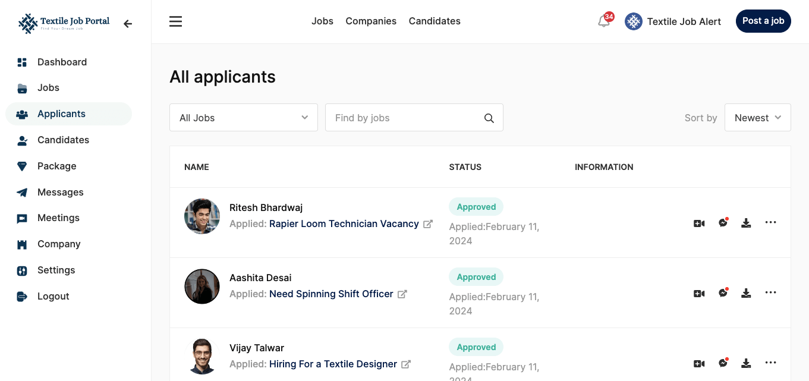This screenshot has width=809, height=381.
Task: Open the hamburger menu next to the logo
Action: (175, 21)
